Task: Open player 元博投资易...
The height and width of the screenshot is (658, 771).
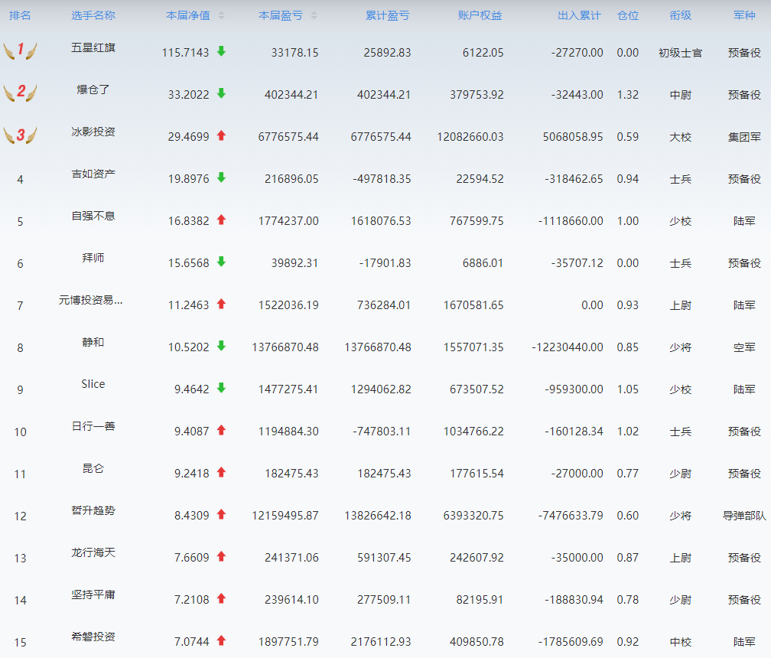Action: [91, 300]
